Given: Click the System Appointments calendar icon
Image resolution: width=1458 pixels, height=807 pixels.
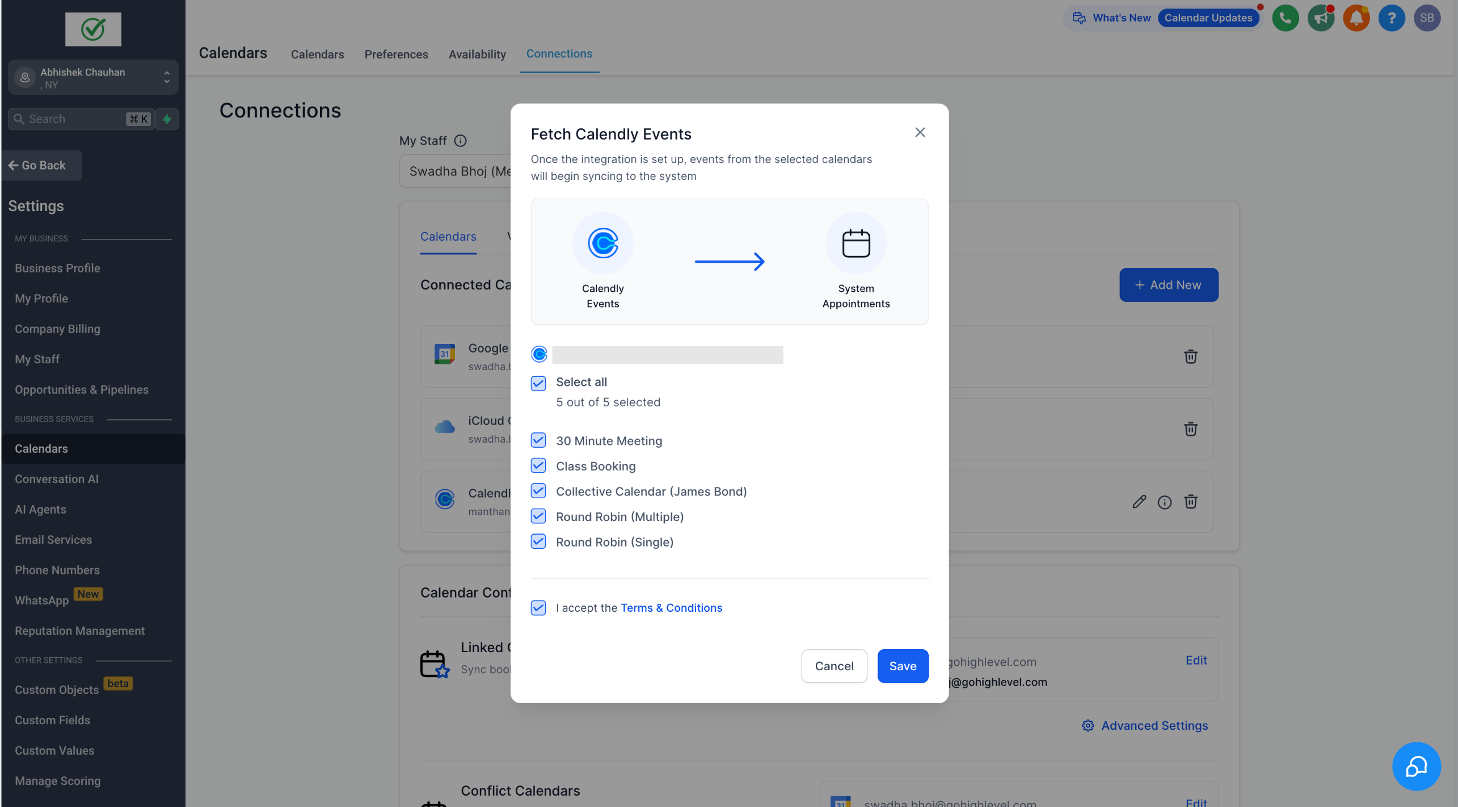Looking at the screenshot, I should (x=856, y=242).
